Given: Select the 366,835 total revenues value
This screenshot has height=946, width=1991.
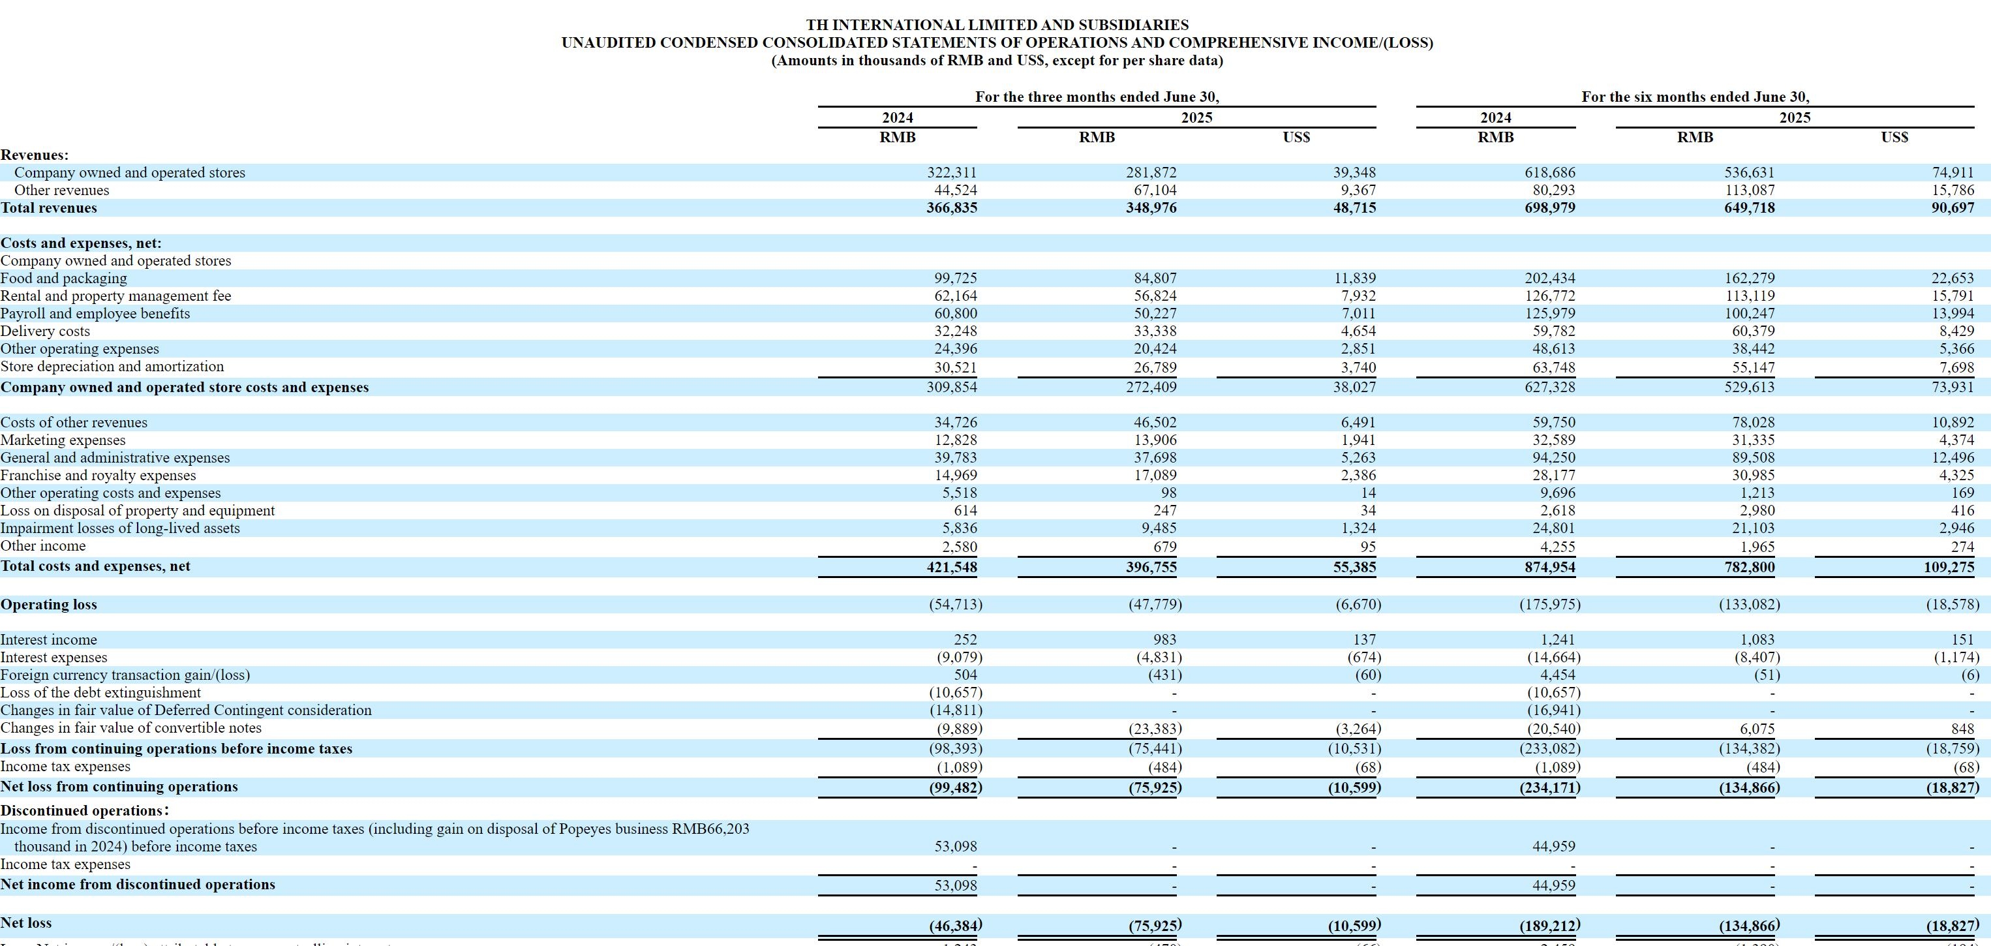Looking at the screenshot, I should tap(951, 208).
